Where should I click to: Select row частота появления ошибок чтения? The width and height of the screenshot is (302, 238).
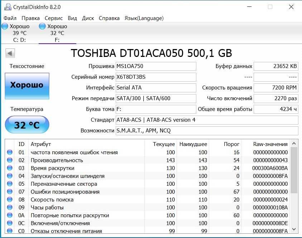tap(148, 152)
